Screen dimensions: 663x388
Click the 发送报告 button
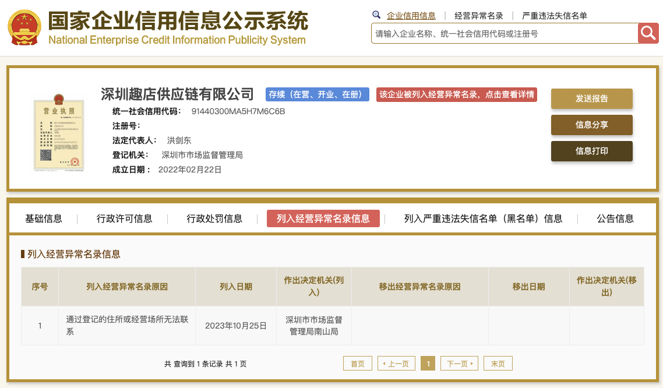[x=591, y=98]
